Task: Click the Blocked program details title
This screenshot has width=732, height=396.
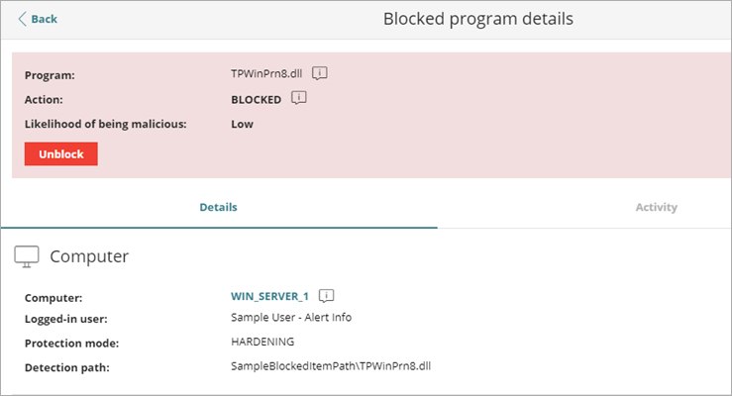Action: (x=477, y=19)
